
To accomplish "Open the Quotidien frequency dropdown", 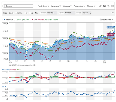I will click(x=87, y=13).
